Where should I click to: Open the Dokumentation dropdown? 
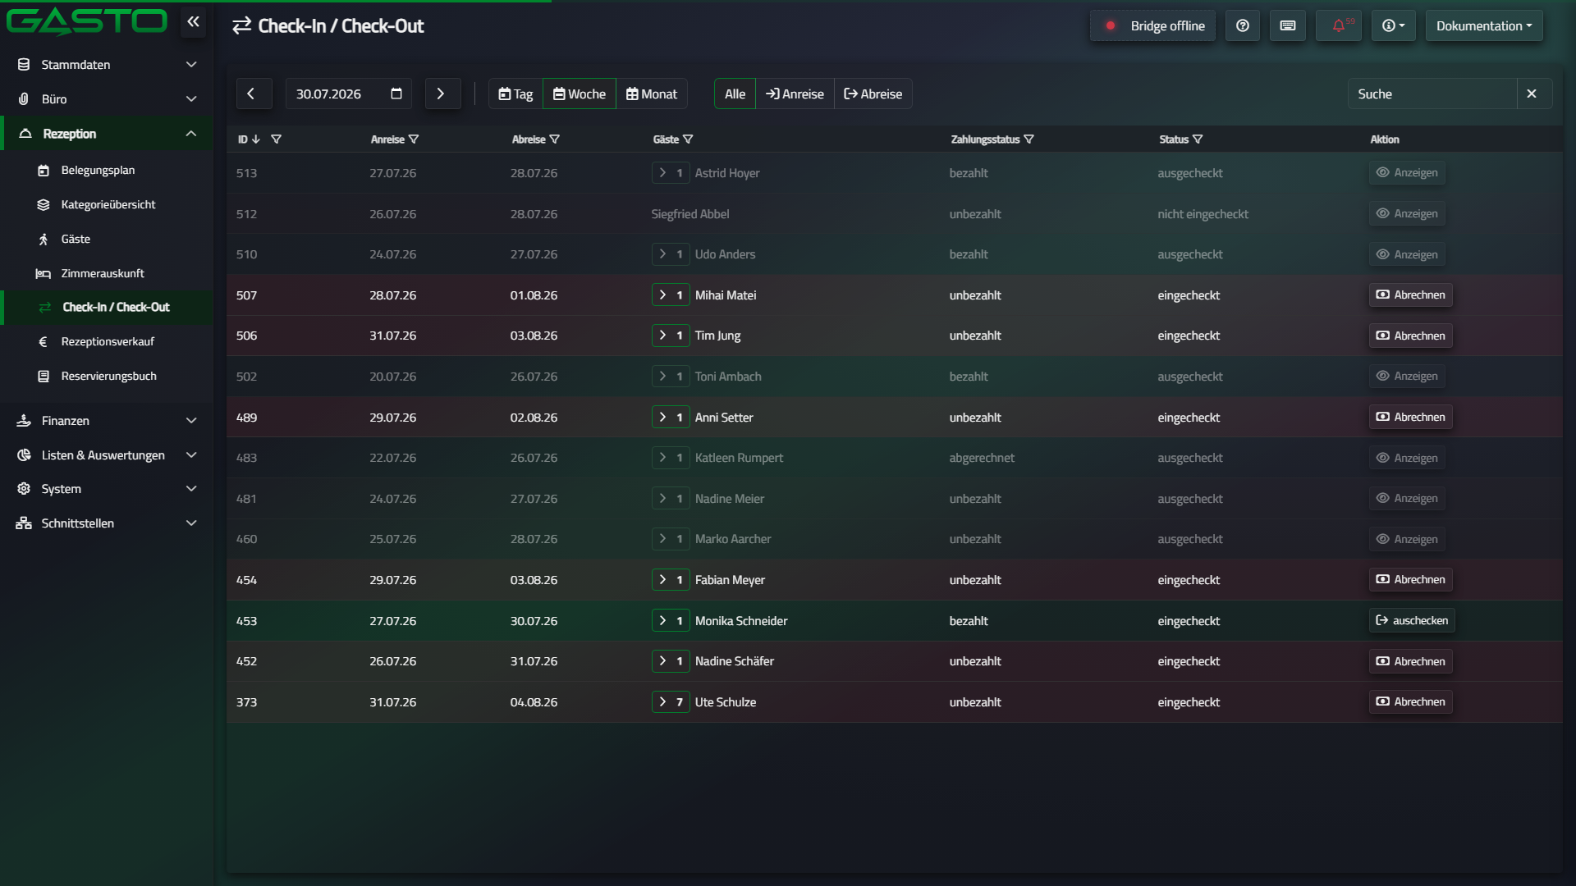click(x=1484, y=25)
